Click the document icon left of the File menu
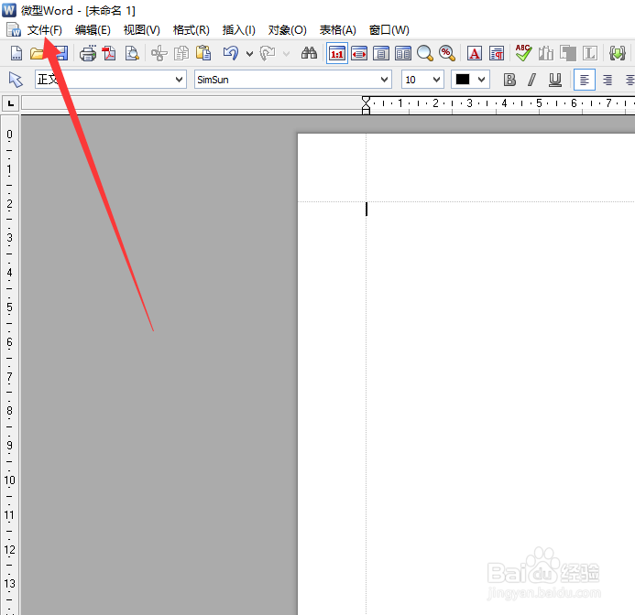This screenshot has width=635, height=615. (14, 30)
